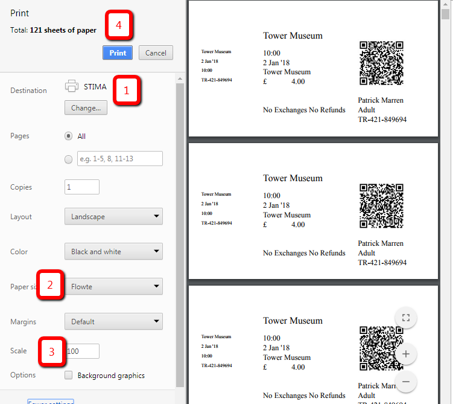This screenshot has width=453, height=404.
Task: Zoom in the preview with plus icon
Action: coord(406,354)
